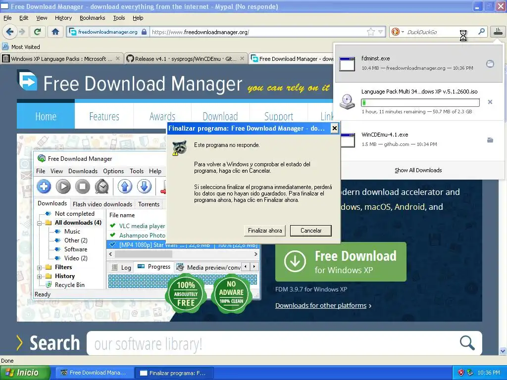Close the Finalizar programa dialog
The height and width of the screenshot is (380, 507).
tap(334, 128)
